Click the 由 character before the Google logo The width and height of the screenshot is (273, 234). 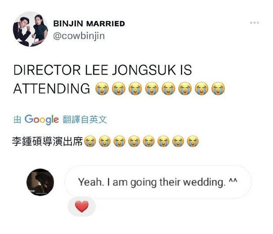click(18, 119)
